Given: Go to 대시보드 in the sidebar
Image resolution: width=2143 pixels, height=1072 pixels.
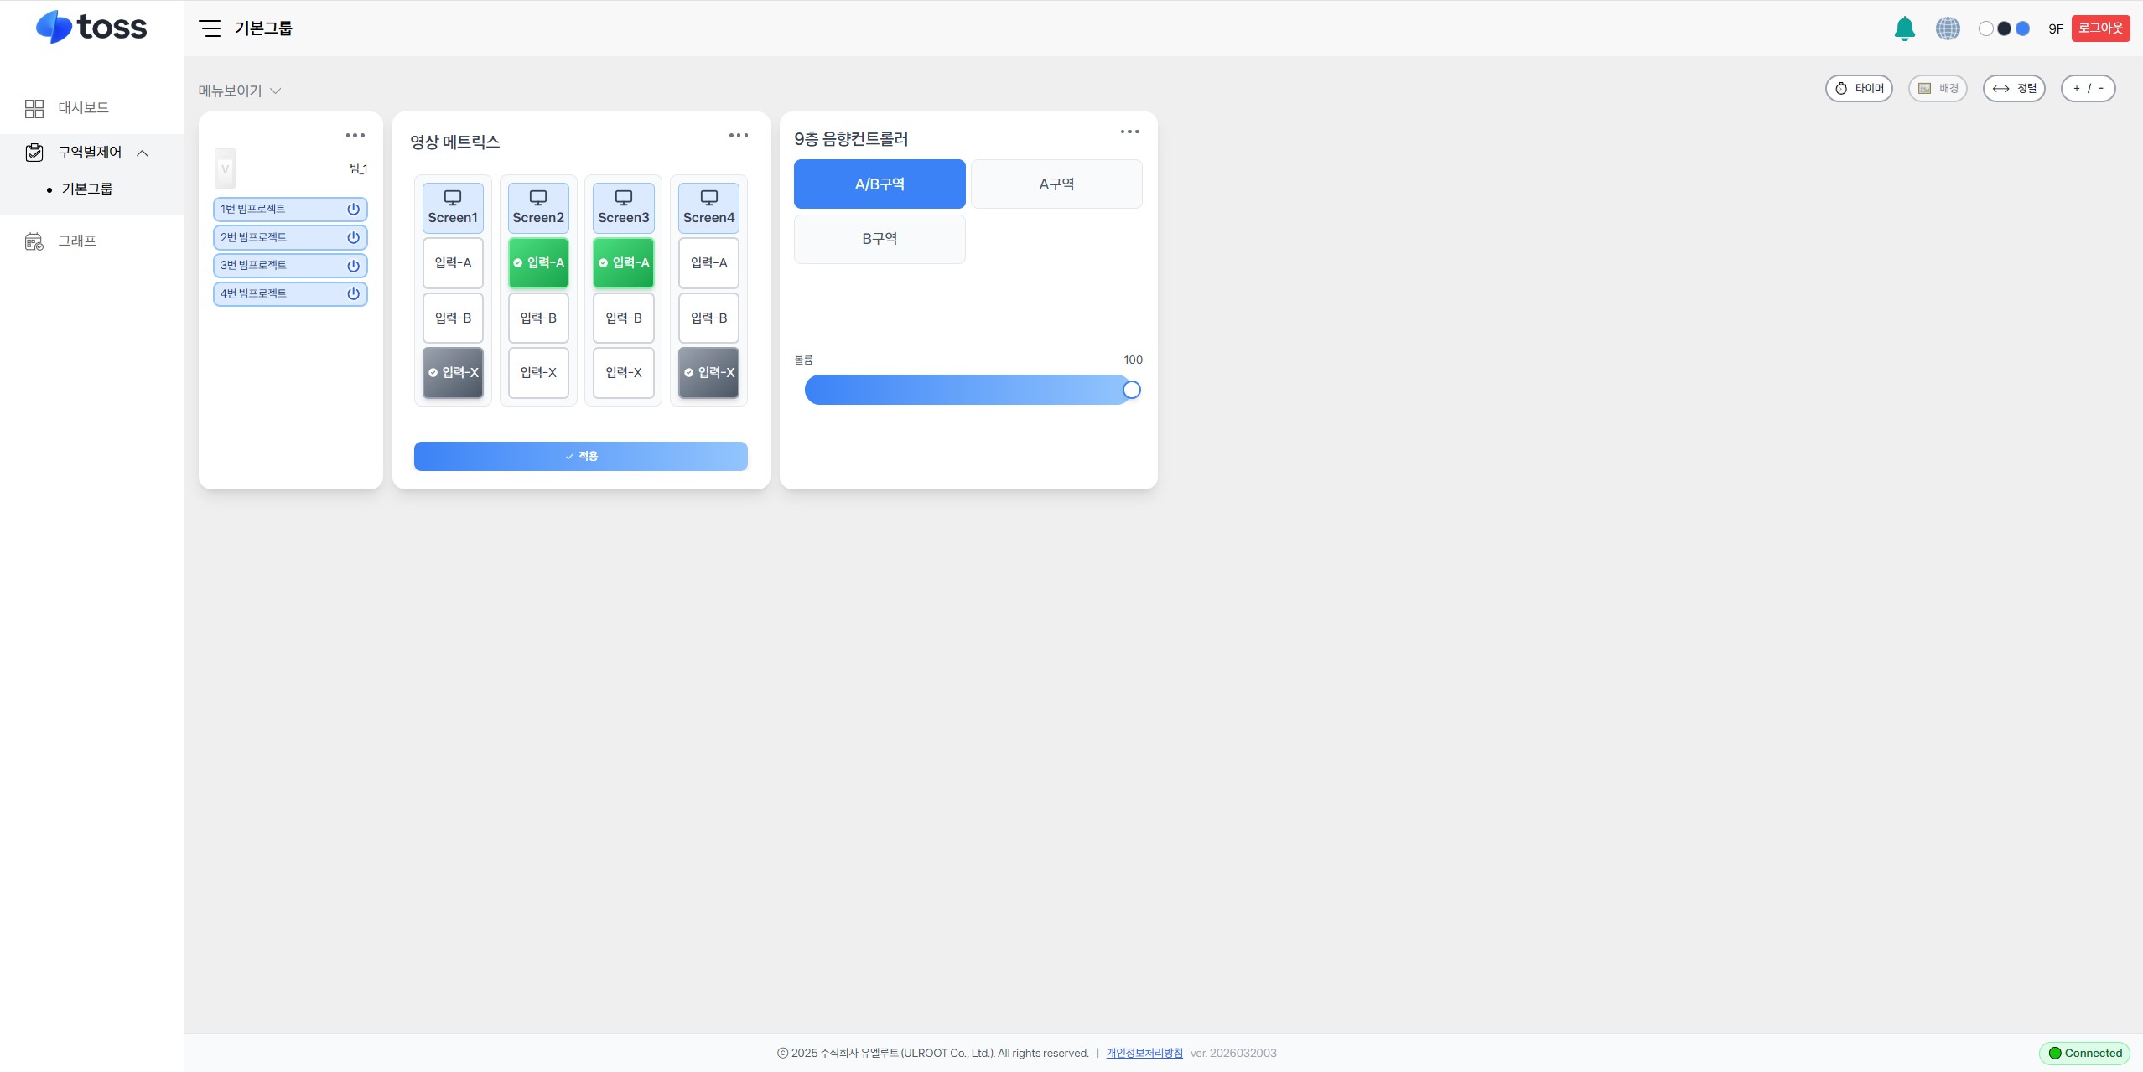Looking at the screenshot, I should click(x=83, y=108).
